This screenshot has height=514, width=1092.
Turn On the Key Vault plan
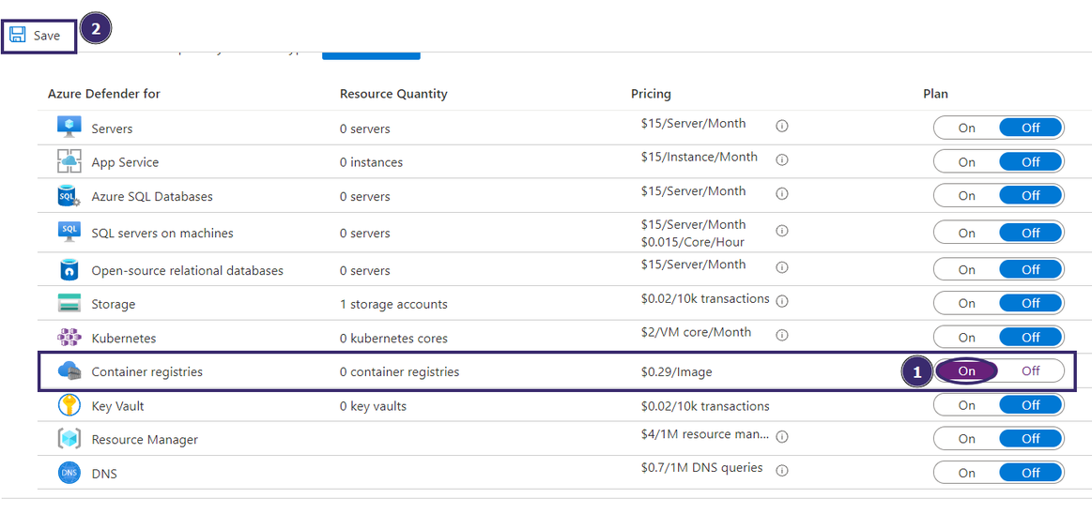point(966,405)
